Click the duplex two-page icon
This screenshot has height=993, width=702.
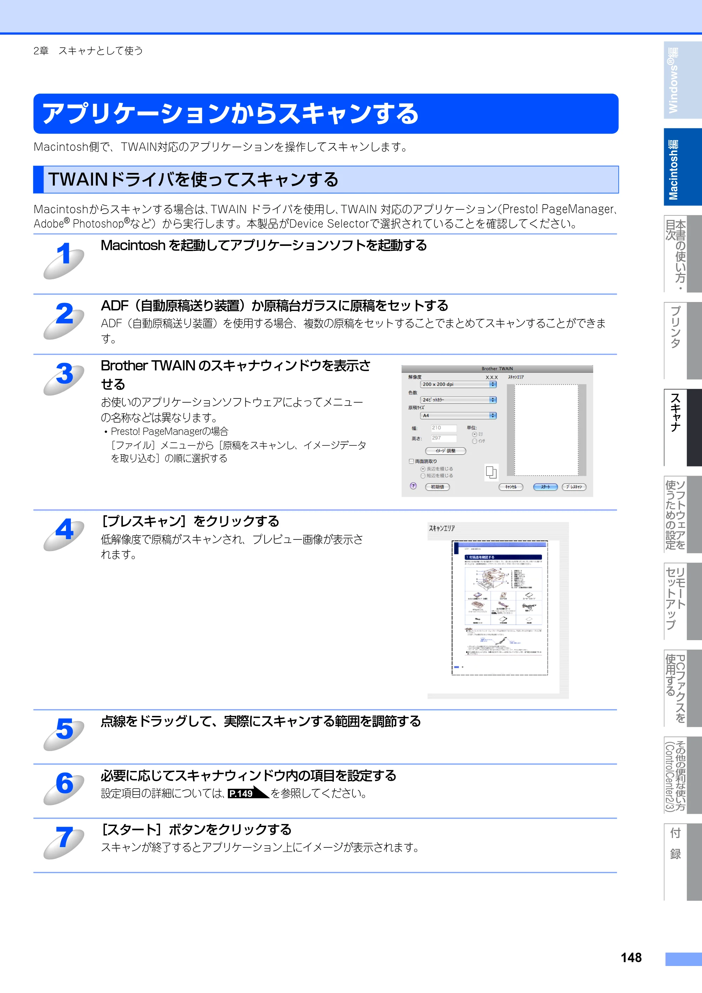[x=491, y=472]
